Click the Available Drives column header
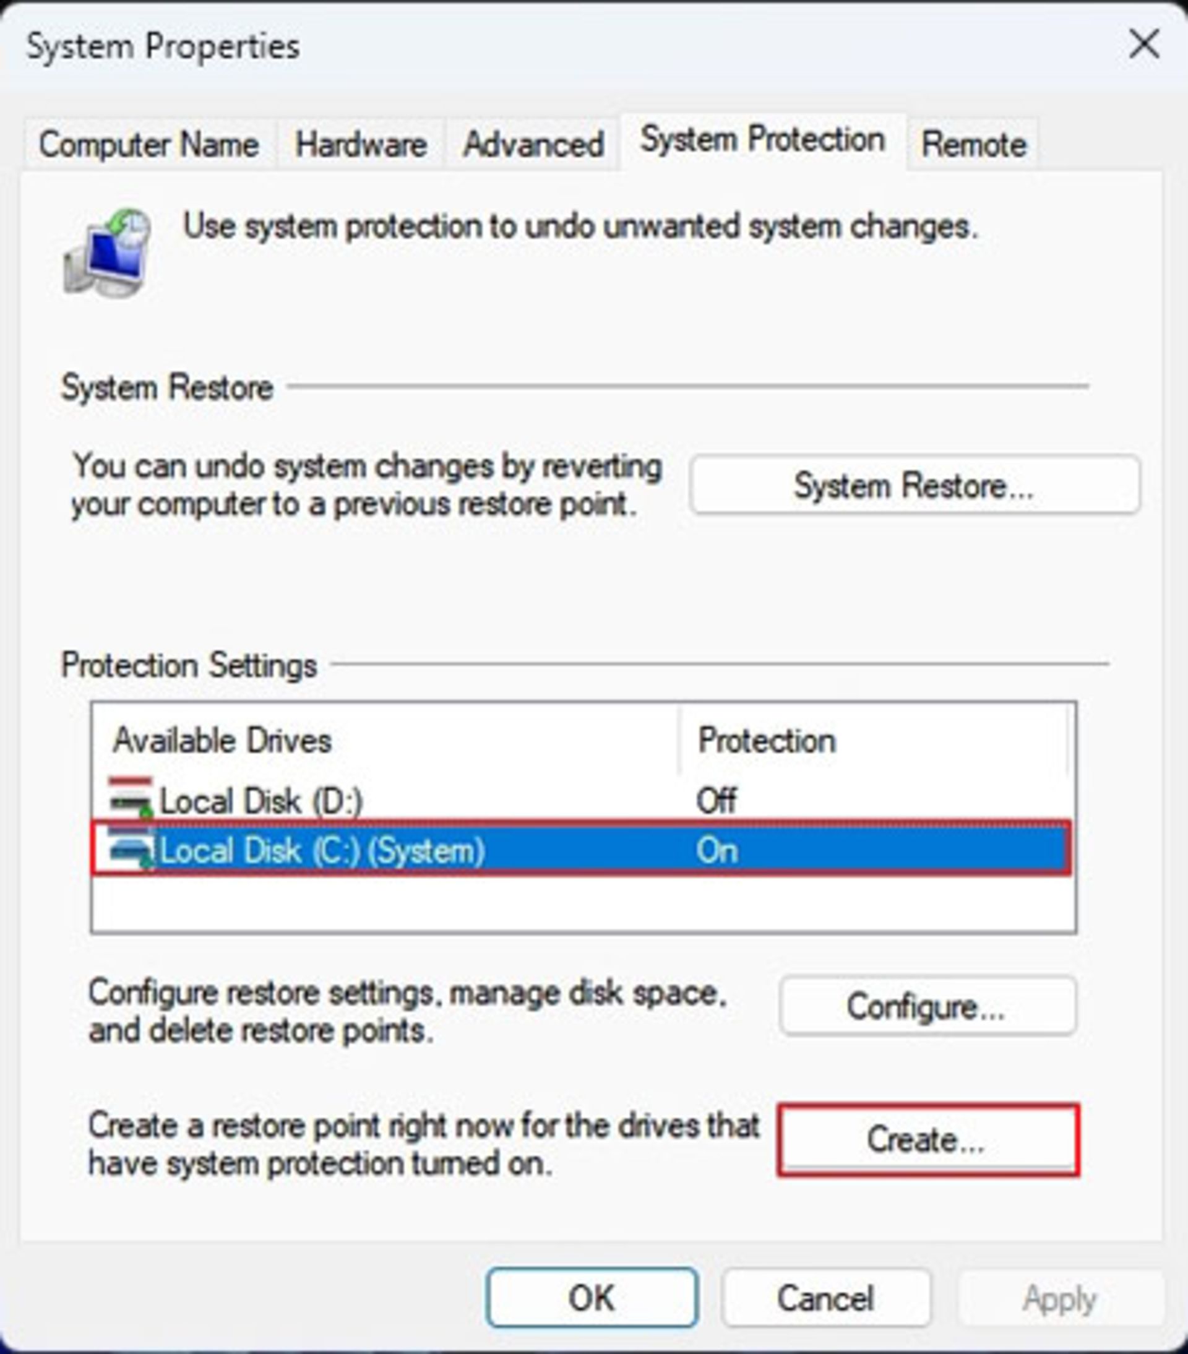 tap(386, 740)
